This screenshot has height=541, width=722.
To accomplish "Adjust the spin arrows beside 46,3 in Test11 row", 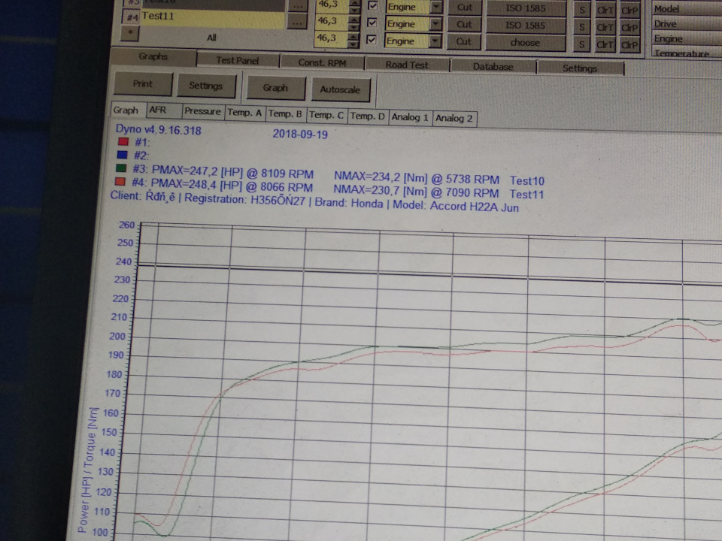I will [354, 22].
